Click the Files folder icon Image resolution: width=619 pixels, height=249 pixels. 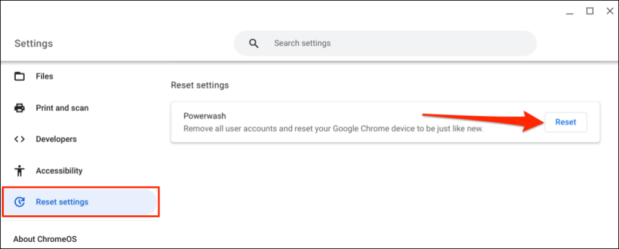(19, 77)
